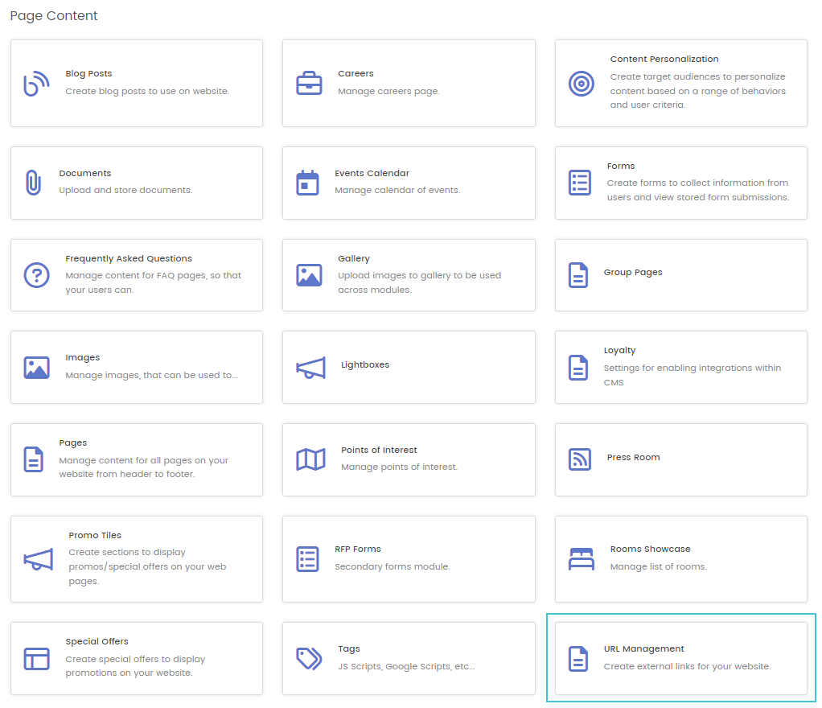Click the Group Pages document icon

pyautogui.click(x=578, y=275)
